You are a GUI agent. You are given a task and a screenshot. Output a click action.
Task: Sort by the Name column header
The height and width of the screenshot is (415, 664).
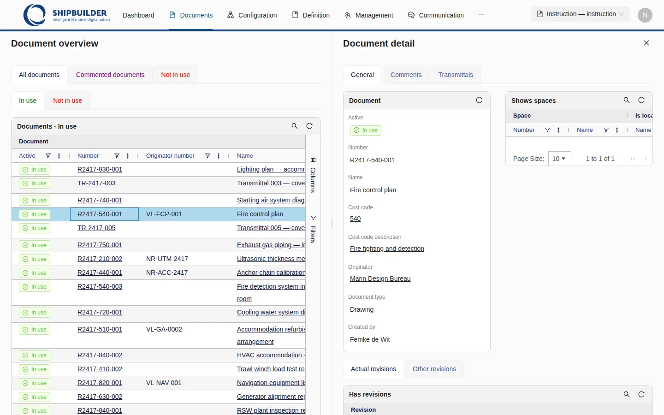click(245, 156)
